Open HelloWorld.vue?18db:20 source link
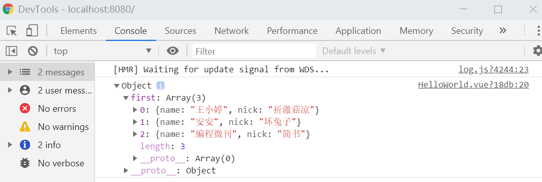542x182 pixels. click(473, 85)
